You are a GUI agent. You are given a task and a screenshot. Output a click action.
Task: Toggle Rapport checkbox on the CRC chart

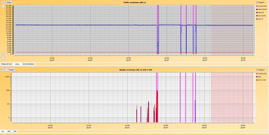coord(258,70)
